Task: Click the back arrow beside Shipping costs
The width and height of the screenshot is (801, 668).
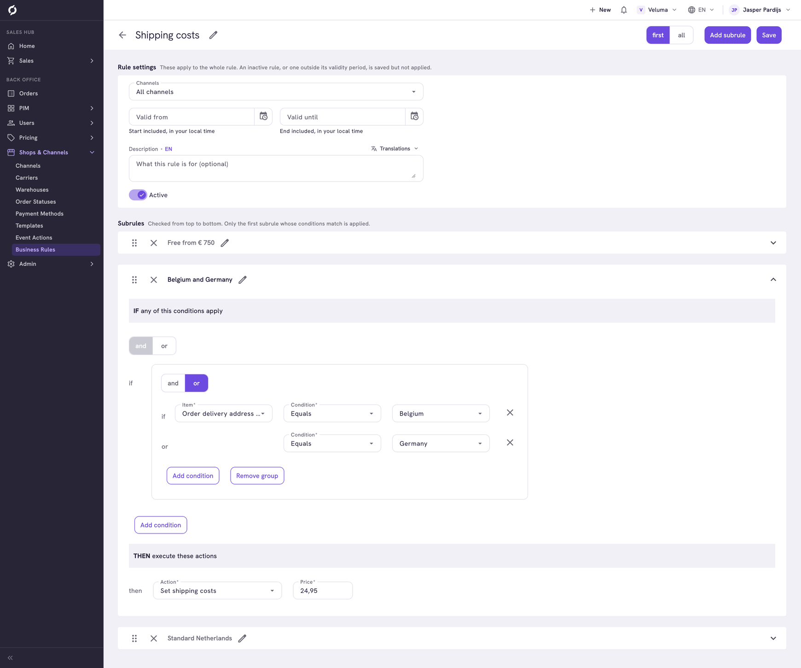Action: pos(122,35)
